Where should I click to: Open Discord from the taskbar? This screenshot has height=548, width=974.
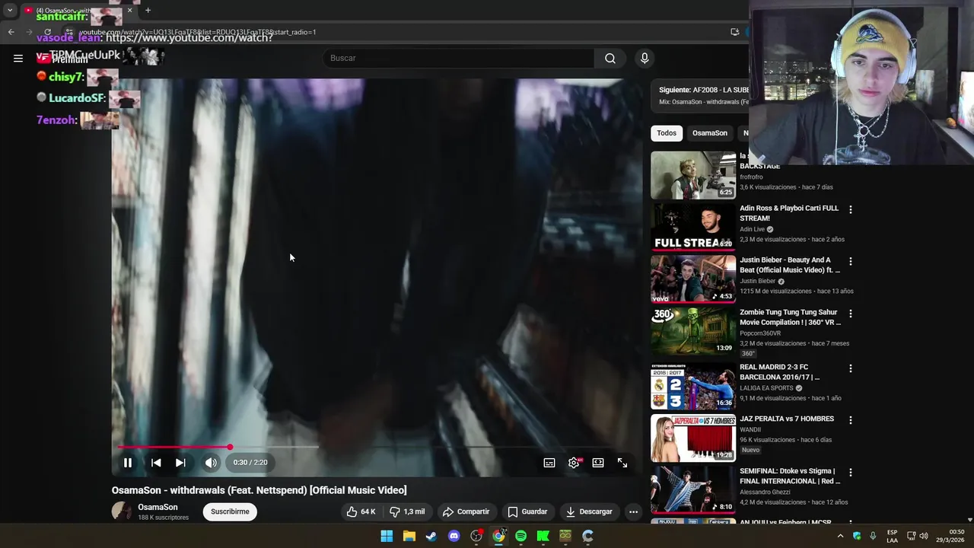click(454, 536)
